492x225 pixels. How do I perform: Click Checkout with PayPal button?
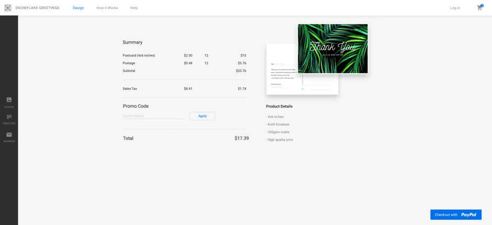[x=455, y=215]
